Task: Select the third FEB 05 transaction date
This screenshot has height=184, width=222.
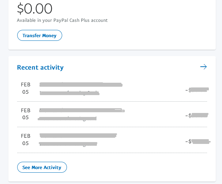Action: (x=26, y=139)
